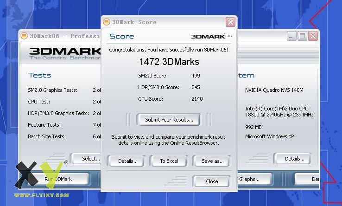
Task: Click the CPU Score value 2140
Action: coord(197,99)
